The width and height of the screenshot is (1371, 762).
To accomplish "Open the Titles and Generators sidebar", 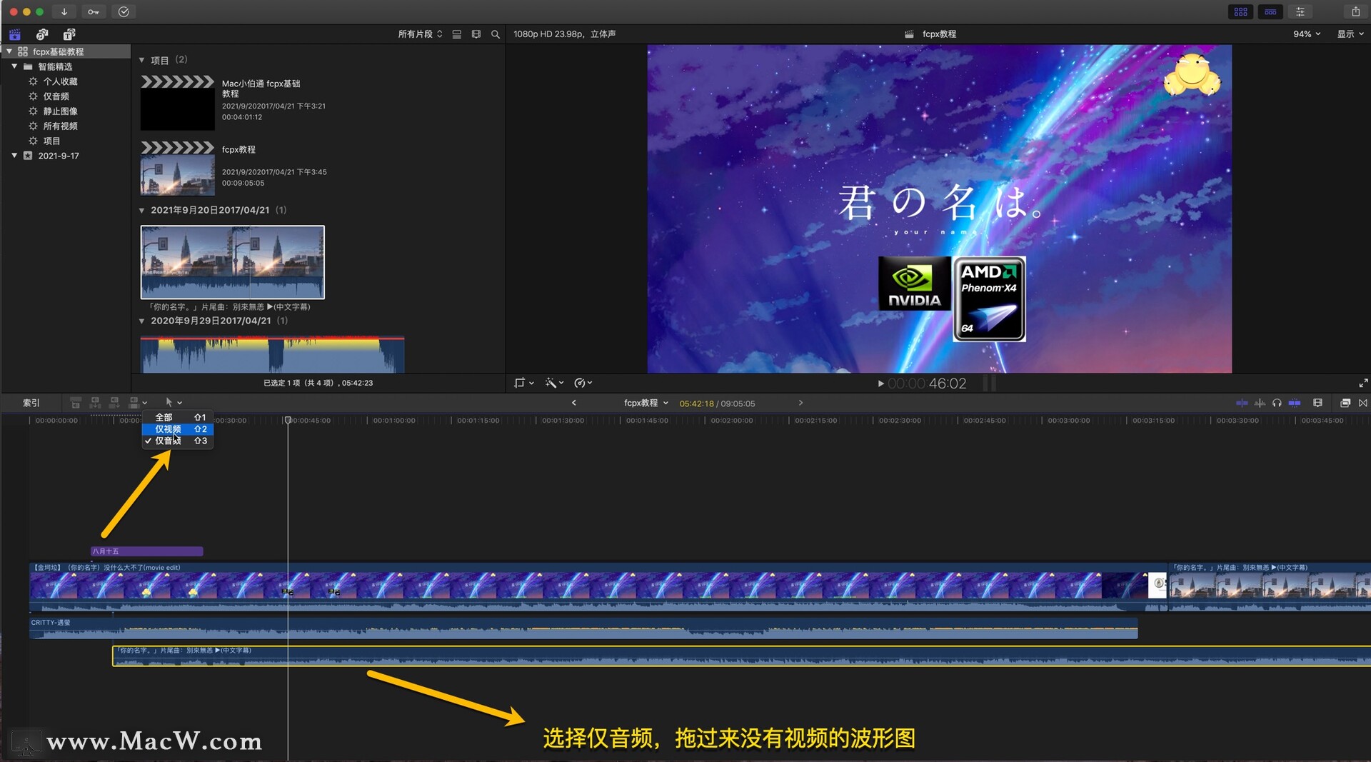I will pyautogui.click(x=69, y=34).
